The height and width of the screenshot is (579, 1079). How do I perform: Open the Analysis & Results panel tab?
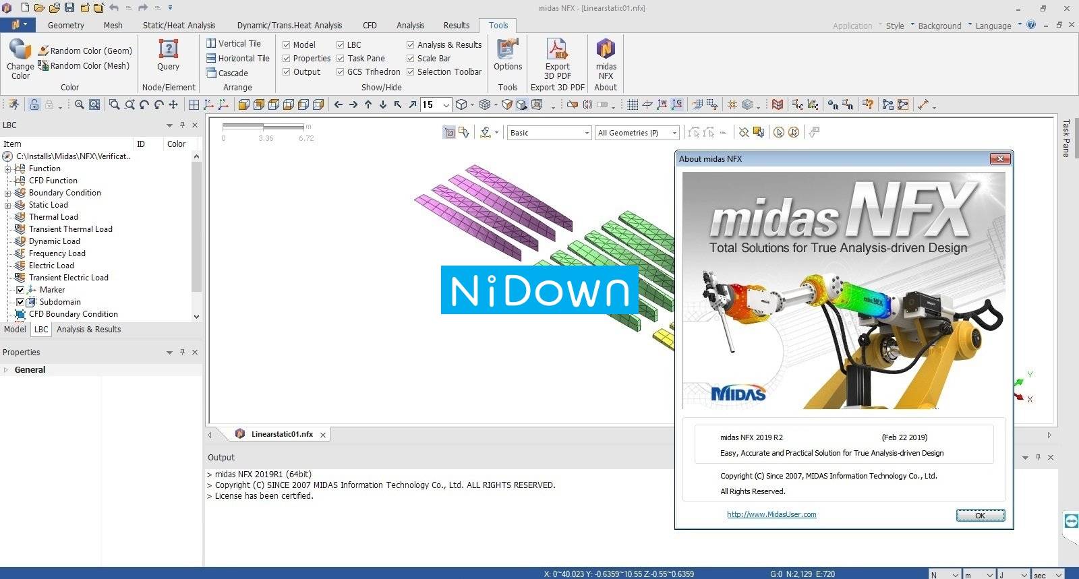pyautogui.click(x=88, y=329)
